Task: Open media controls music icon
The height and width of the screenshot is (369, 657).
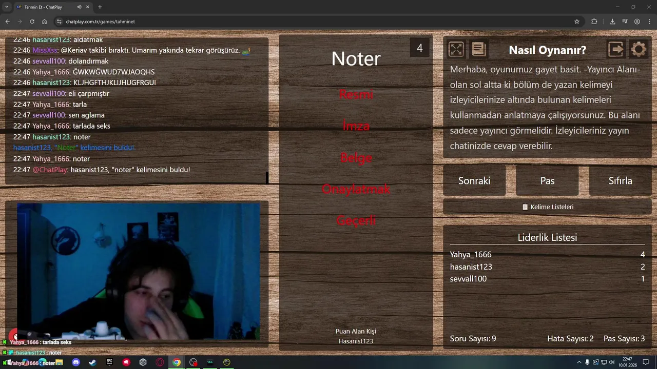Action: pyautogui.click(x=625, y=22)
